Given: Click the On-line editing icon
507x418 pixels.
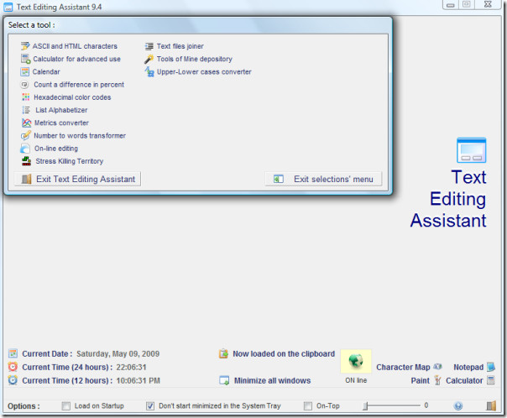Looking at the screenshot, I should 25,149.
